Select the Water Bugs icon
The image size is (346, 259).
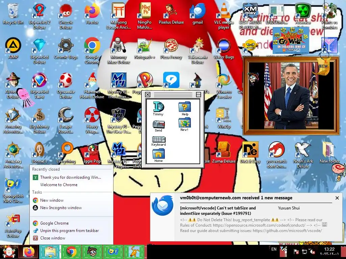click(224, 48)
